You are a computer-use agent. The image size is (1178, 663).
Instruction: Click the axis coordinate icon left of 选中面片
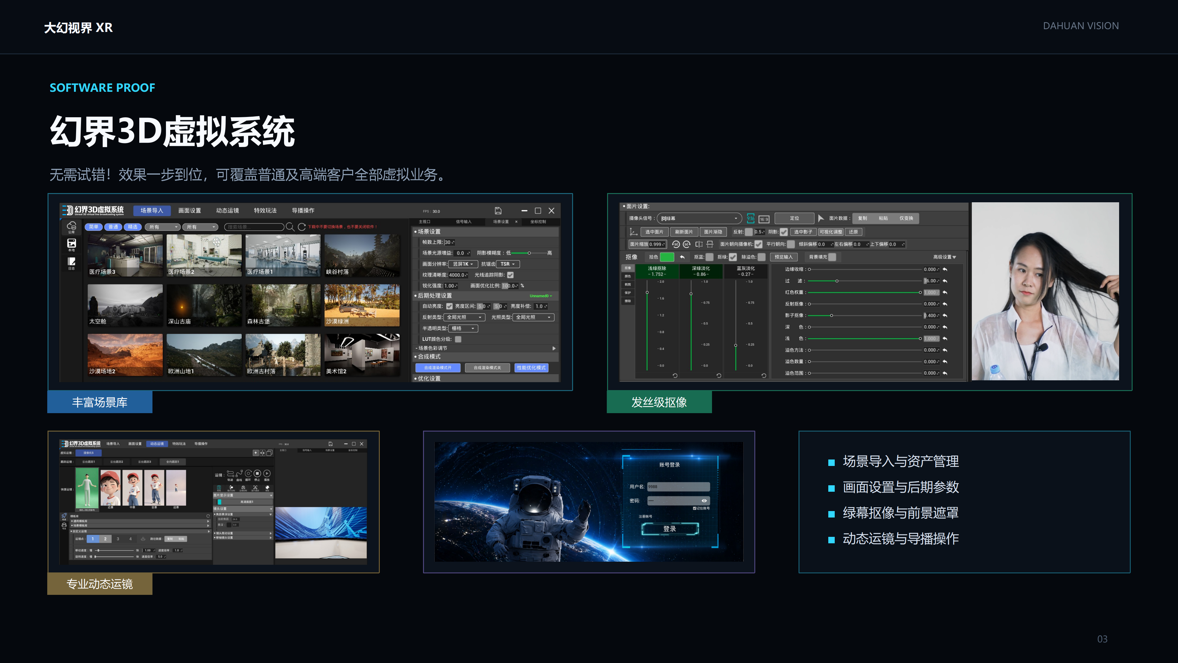coord(633,232)
